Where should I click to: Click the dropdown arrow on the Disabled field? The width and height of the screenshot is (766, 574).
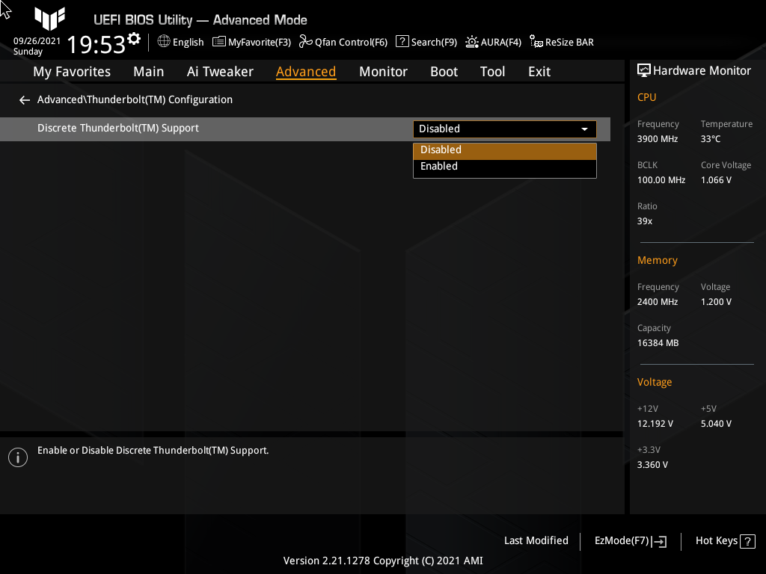[584, 129]
